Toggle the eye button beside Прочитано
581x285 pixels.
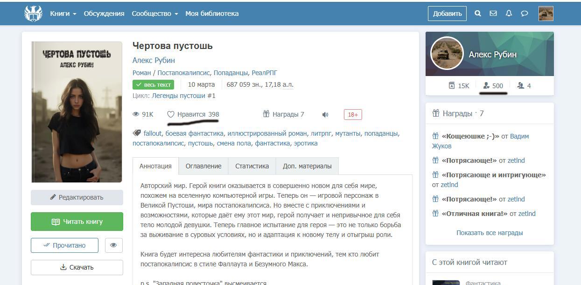point(113,245)
